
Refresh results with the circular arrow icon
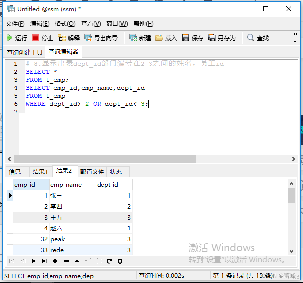[109, 261]
